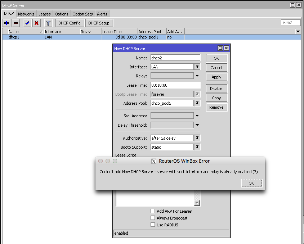Click the Apply button
Image resolution: width=304 pixels, height=244 pixels.
point(216,77)
